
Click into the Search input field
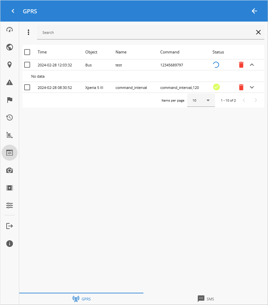click(x=146, y=33)
